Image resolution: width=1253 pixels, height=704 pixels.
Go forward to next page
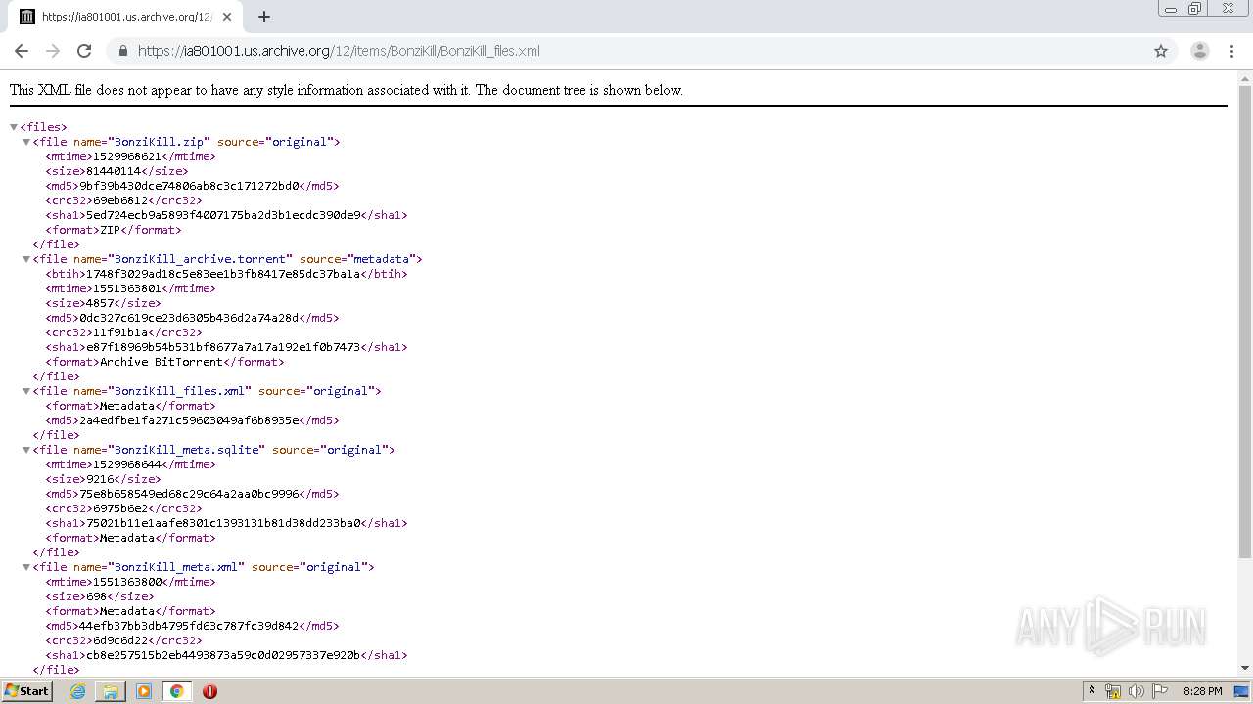click(x=53, y=51)
